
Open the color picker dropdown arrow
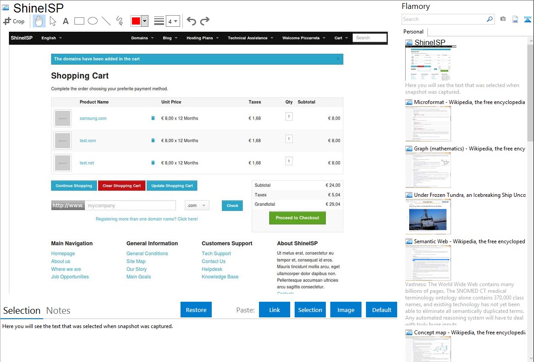[144, 21]
